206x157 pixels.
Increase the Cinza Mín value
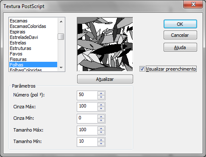click(101, 116)
